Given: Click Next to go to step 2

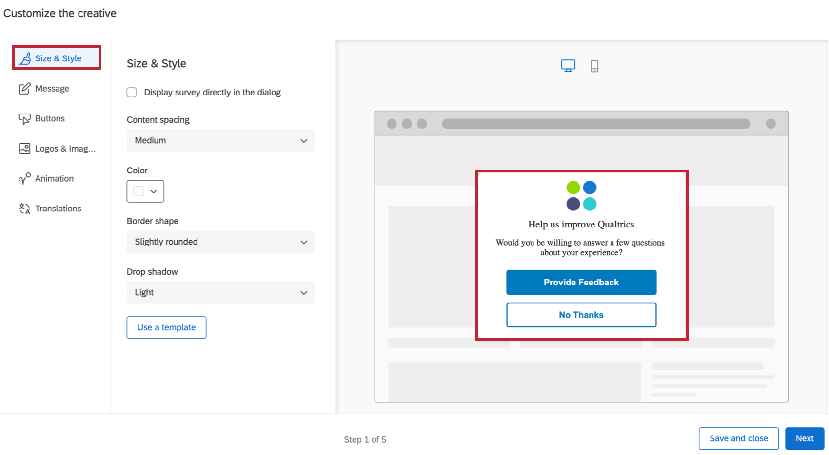Looking at the screenshot, I should 804,438.
